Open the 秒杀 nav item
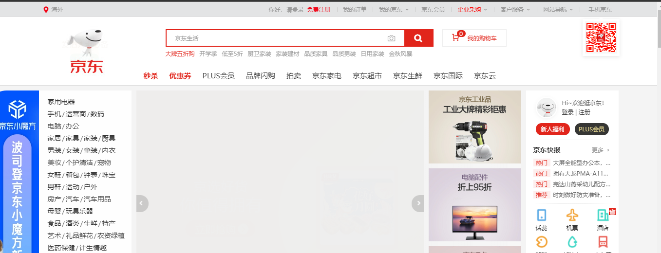This screenshot has width=661, height=253. (x=151, y=76)
